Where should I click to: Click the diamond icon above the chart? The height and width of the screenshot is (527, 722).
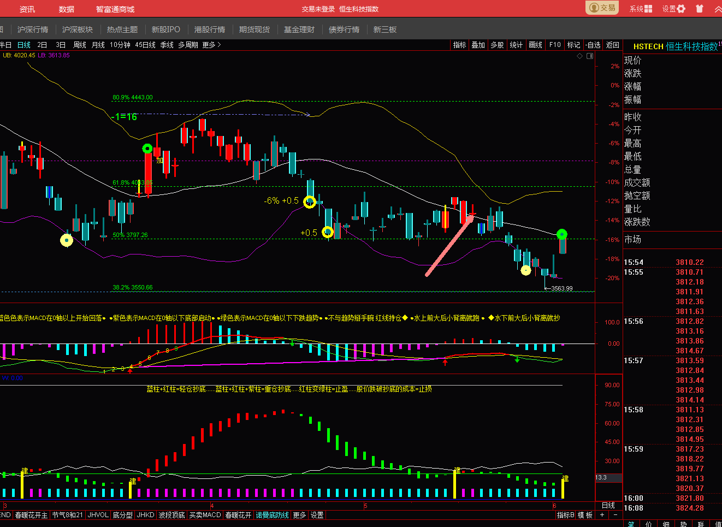(579, 56)
